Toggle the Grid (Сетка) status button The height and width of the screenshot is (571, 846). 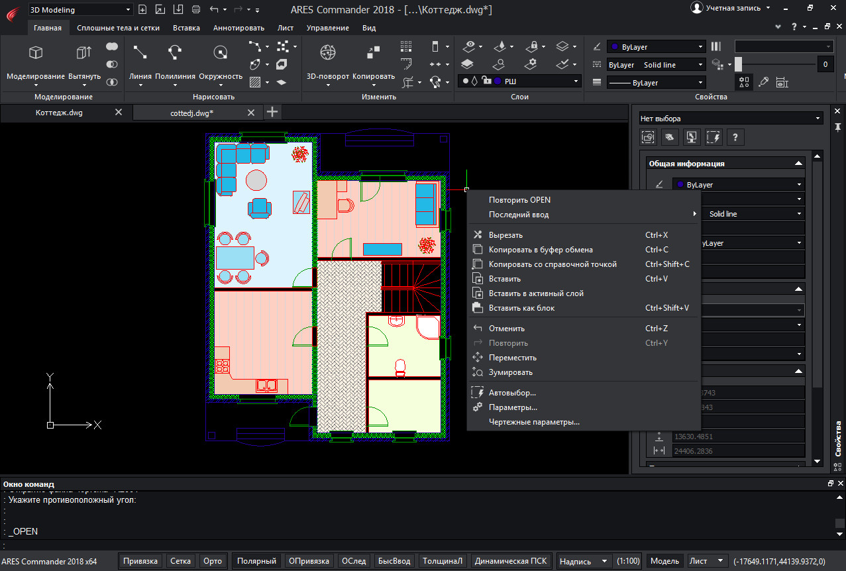(181, 561)
